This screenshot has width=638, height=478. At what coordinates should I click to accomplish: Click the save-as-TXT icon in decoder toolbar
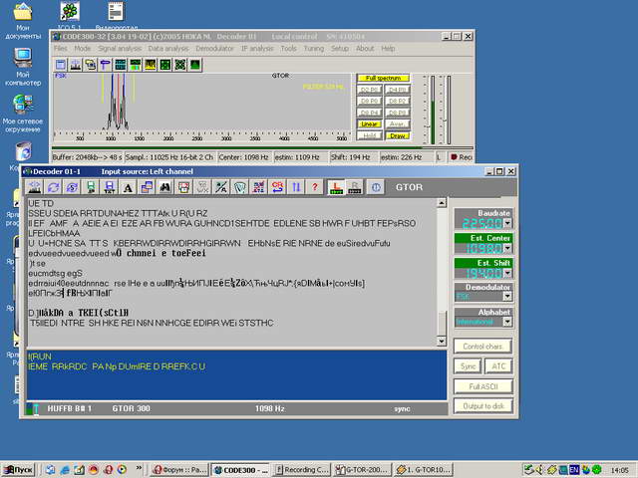(110, 186)
